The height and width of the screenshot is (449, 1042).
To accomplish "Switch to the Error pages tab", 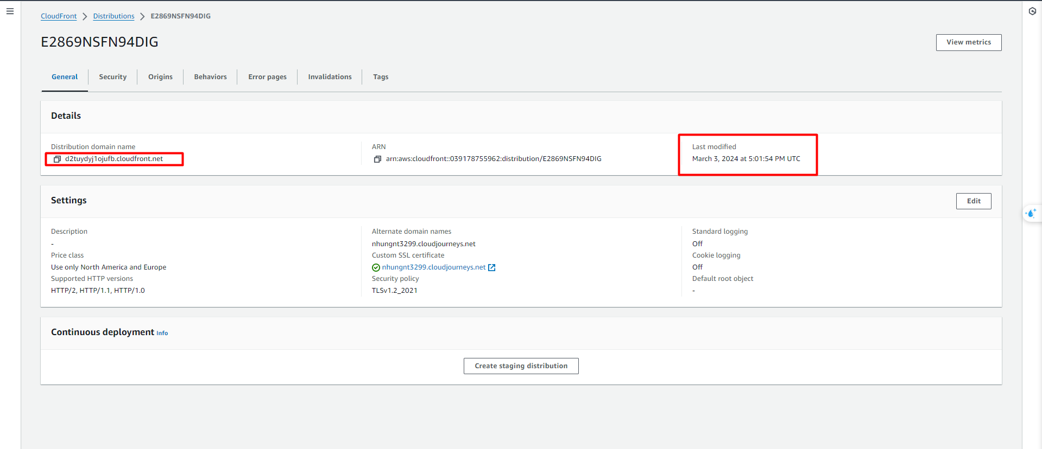I will (267, 77).
